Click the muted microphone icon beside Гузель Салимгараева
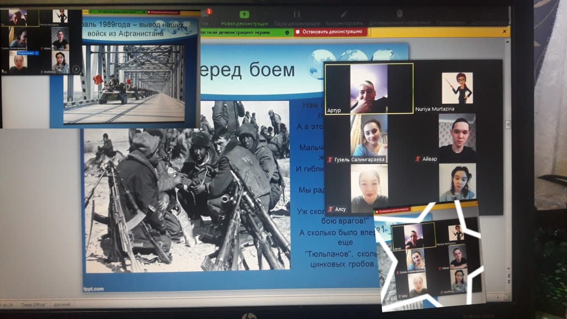This screenshot has height=319, width=567. 330,159
